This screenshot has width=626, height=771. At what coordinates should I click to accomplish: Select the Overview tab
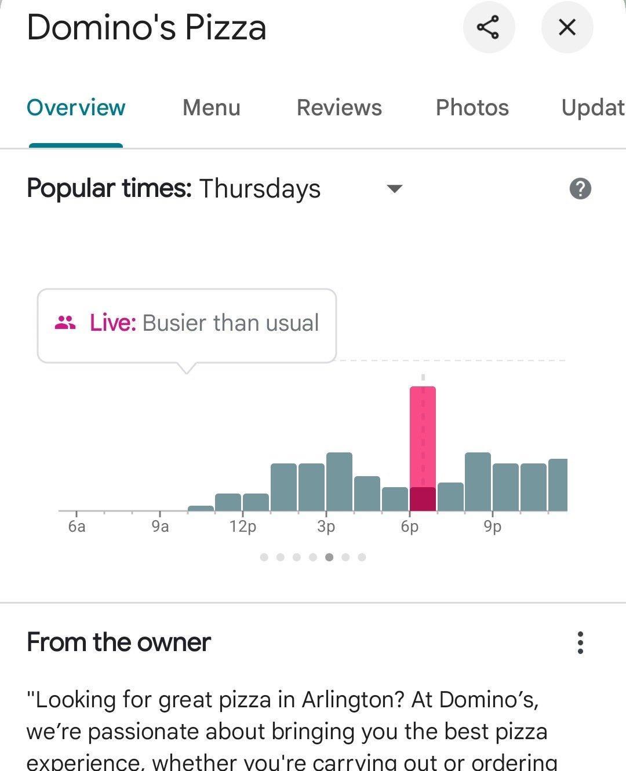76,108
